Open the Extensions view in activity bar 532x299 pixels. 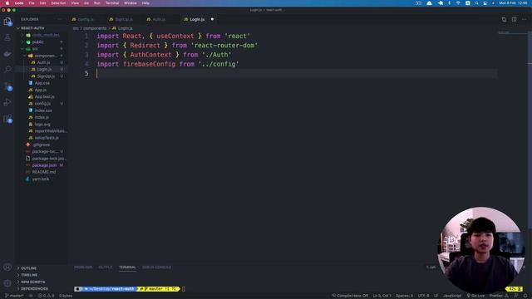click(x=7, y=118)
